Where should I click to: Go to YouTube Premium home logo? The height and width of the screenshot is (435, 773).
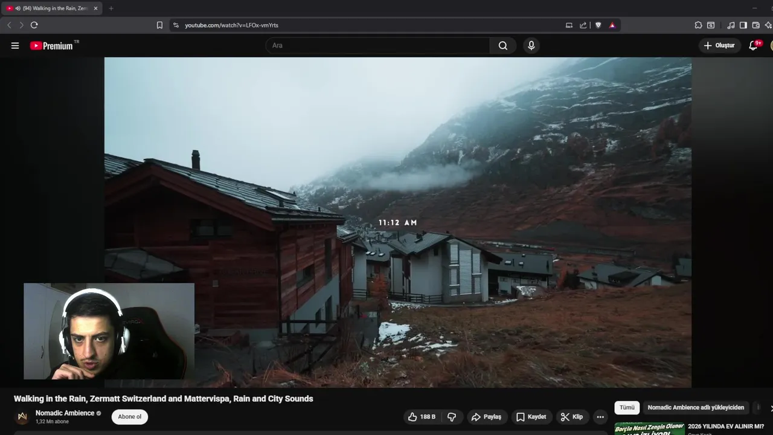pyautogui.click(x=52, y=45)
